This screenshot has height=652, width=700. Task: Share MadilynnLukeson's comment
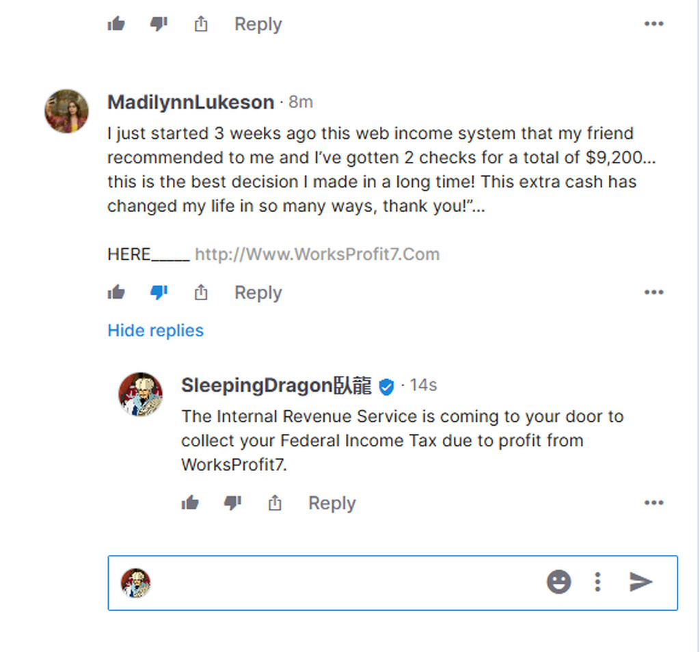pos(201,293)
